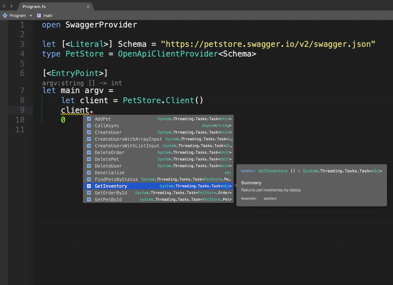The image size is (393, 285).
Task: Click the main function breadcrumb icon
Action: click(39, 15)
